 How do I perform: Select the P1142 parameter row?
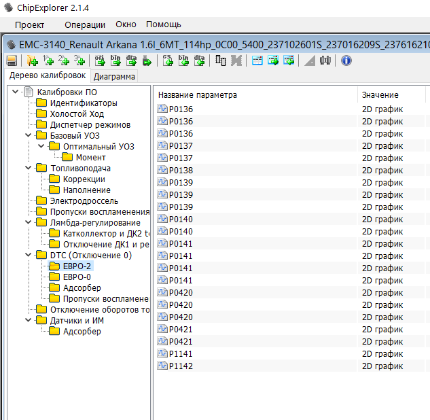[181, 366]
